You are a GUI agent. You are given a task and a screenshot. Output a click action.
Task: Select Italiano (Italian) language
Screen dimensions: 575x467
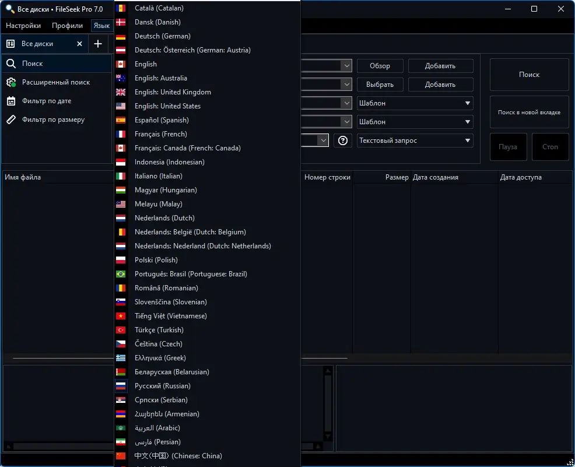click(x=208, y=176)
